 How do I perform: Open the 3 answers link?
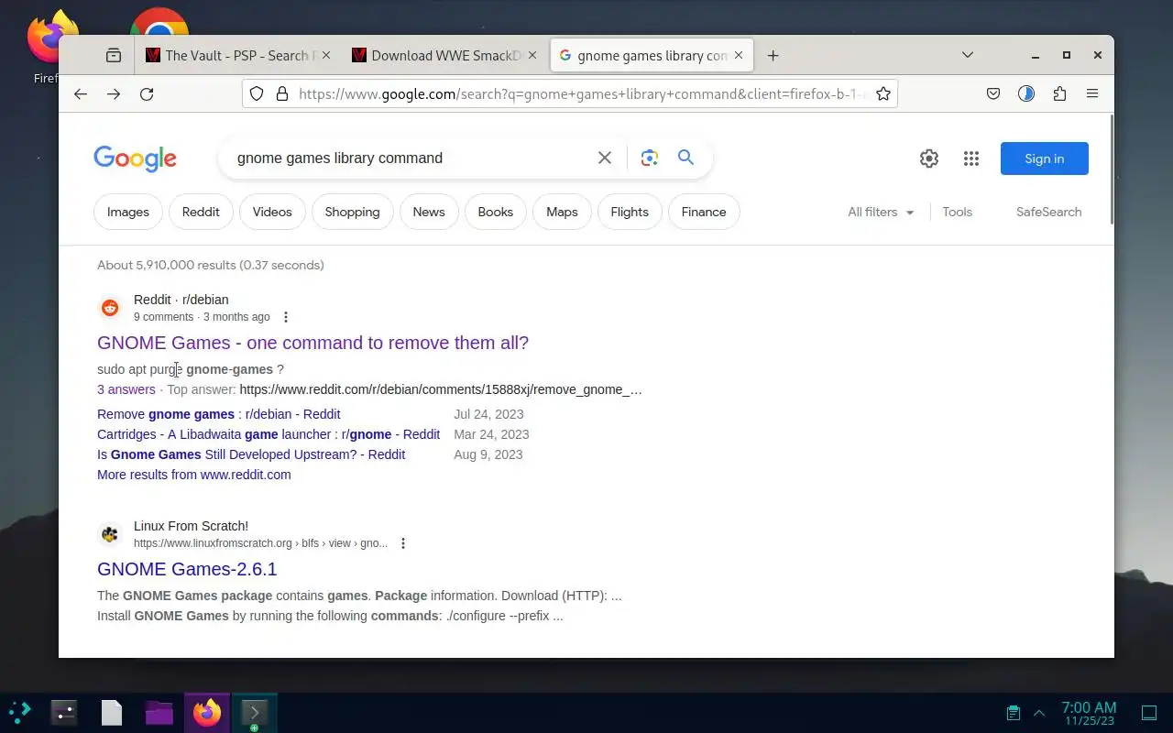point(126,389)
